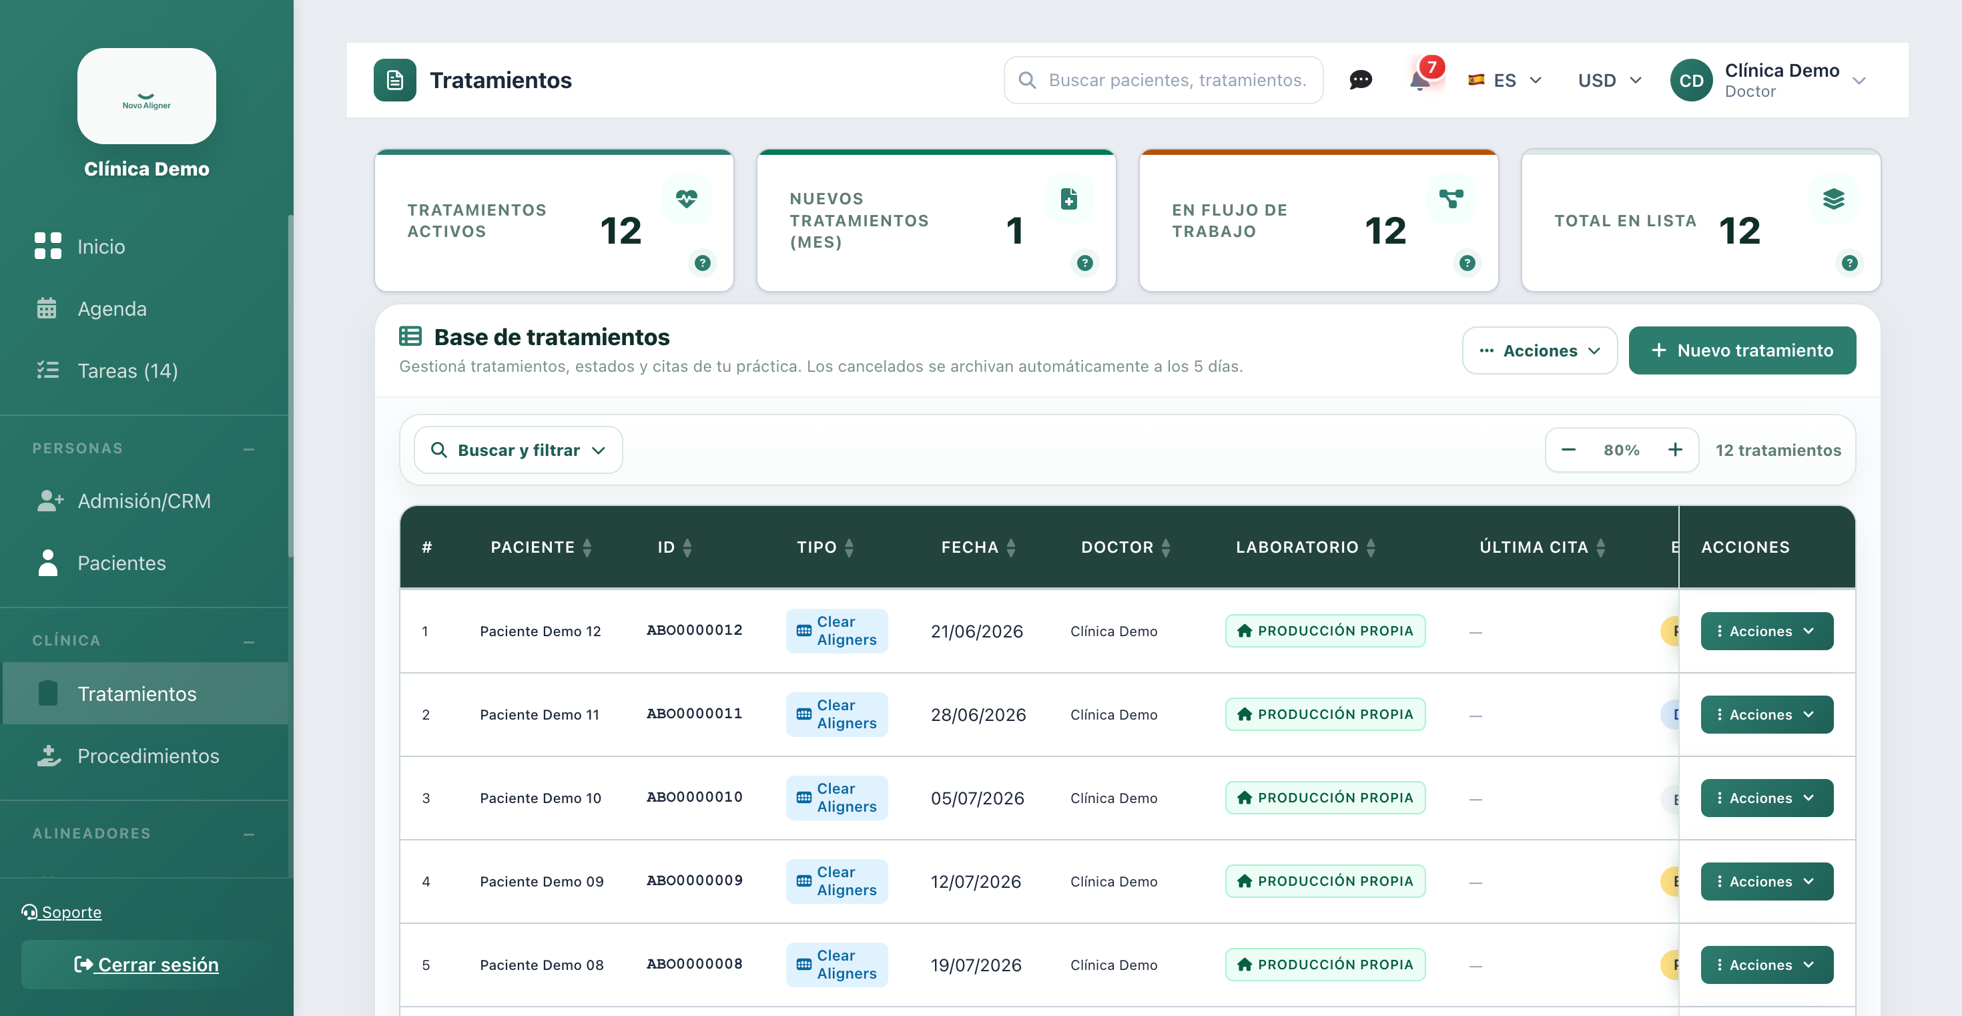Expand the Buscar y filtrar panel

tap(518, 450)
